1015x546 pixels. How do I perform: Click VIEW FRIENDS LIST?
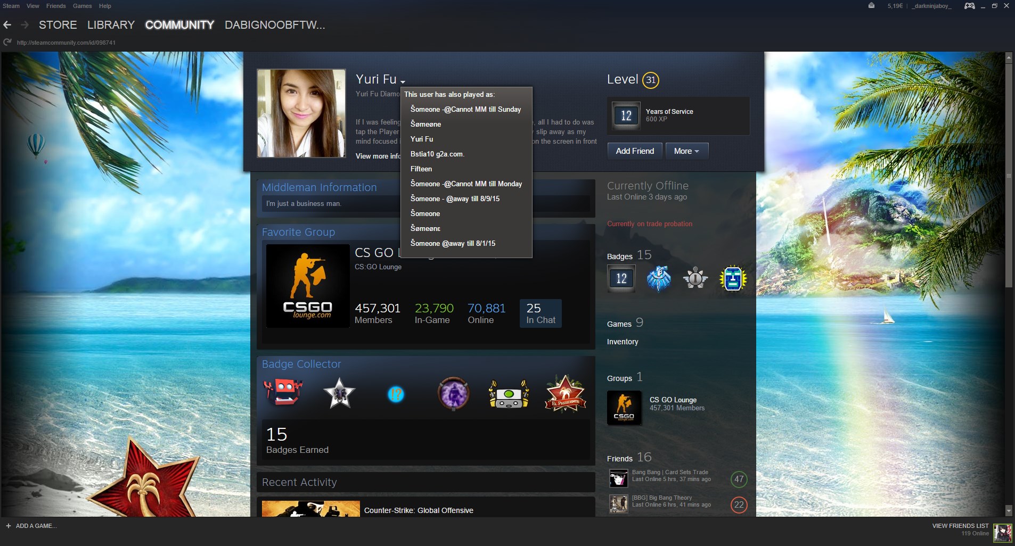tap(960, 526)
